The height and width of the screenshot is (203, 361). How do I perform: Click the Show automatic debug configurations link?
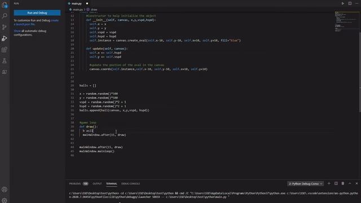[x=17, y=31]
